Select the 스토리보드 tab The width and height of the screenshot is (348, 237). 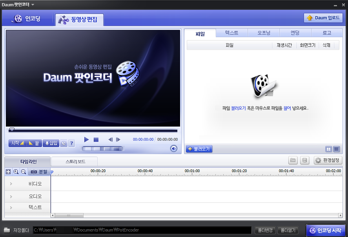[75, 162]
